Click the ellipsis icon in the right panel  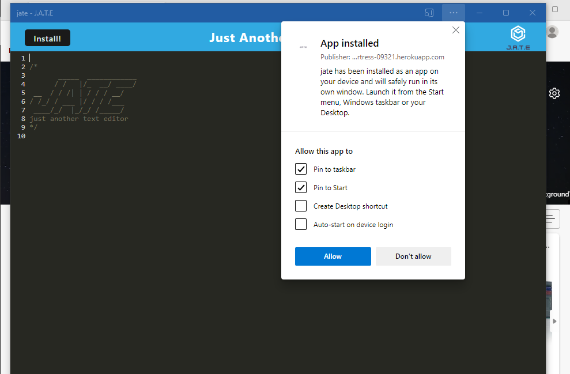pyautogui.click(x=548, y=246)
